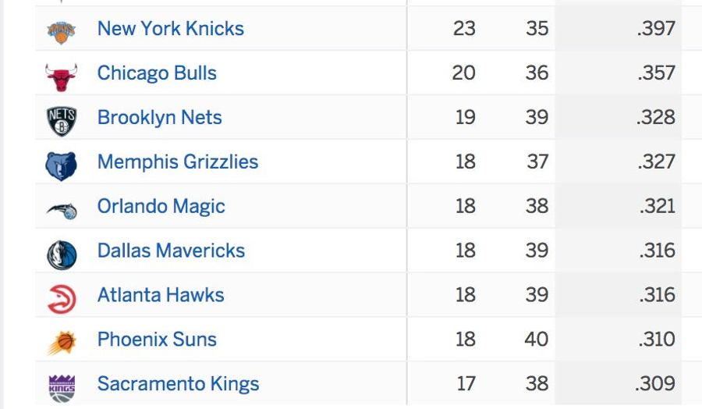The image size is (702, 409).
Task: Visit the Dallas Mavericks team page
Action: 171,251
